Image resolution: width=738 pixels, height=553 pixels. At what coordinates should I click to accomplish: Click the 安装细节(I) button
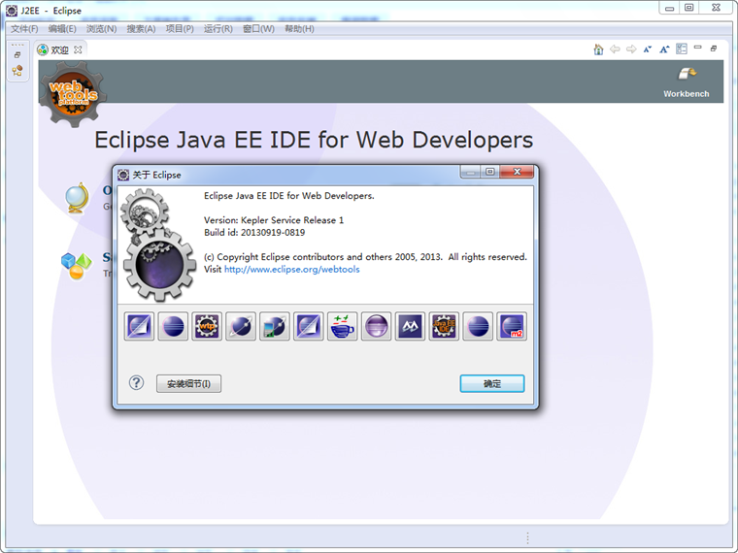[x=188, y=384]
